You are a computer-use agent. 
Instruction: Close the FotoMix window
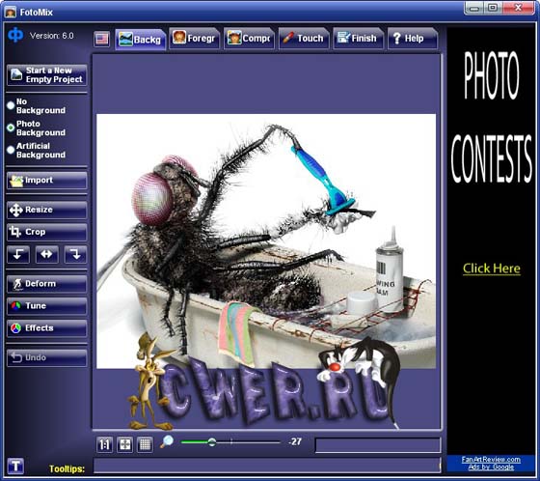(519, 9)
